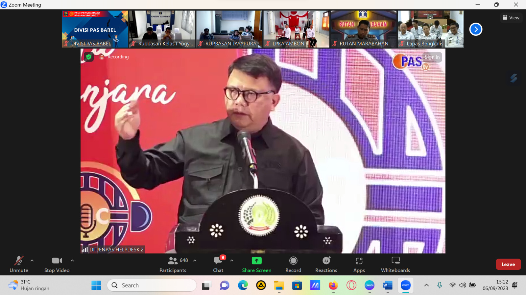Open Whiteboards
This screenshot has width=526, height=295.
[395, 264]
